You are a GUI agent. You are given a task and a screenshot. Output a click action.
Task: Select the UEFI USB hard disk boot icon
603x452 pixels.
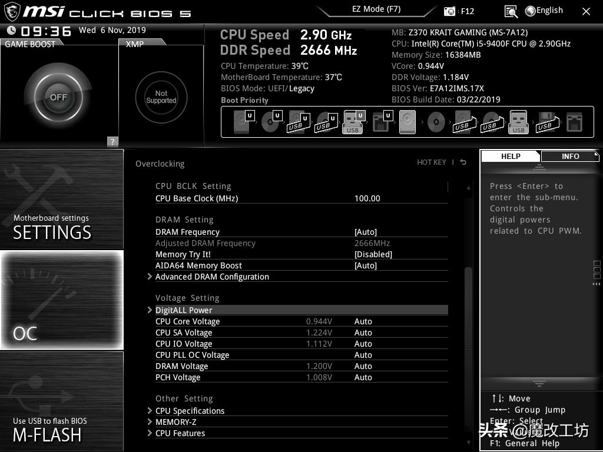click(x=299, y=122)
